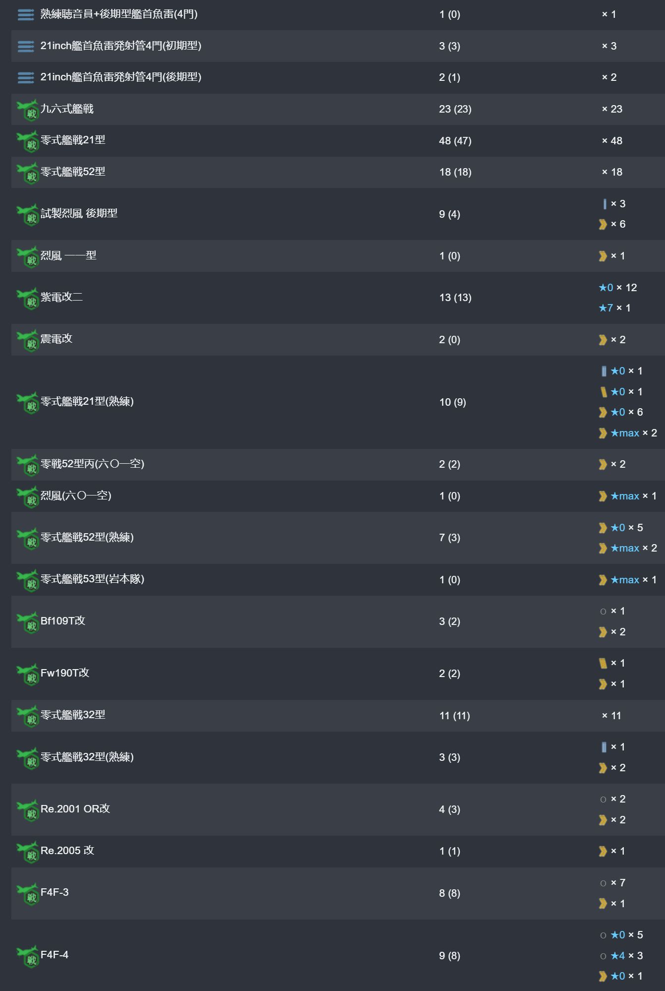The image size is (665, 991).
Task: Click the fighter icon for Re.2001 OR改
Action: point(28,810)
